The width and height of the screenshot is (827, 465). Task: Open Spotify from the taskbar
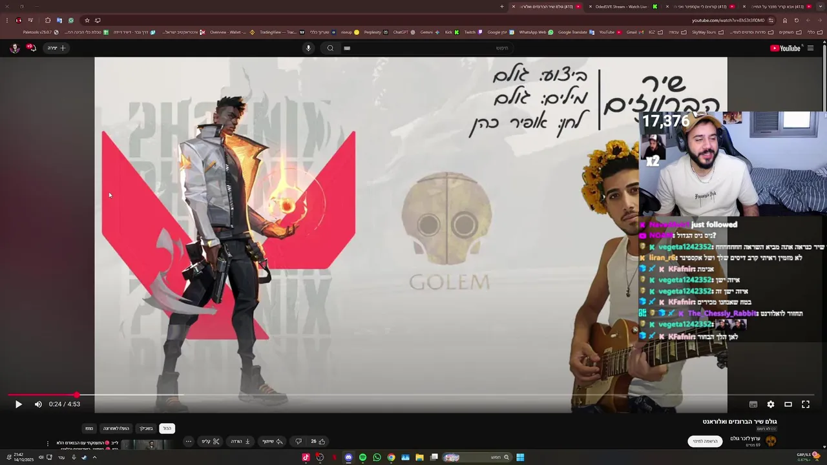362,457
